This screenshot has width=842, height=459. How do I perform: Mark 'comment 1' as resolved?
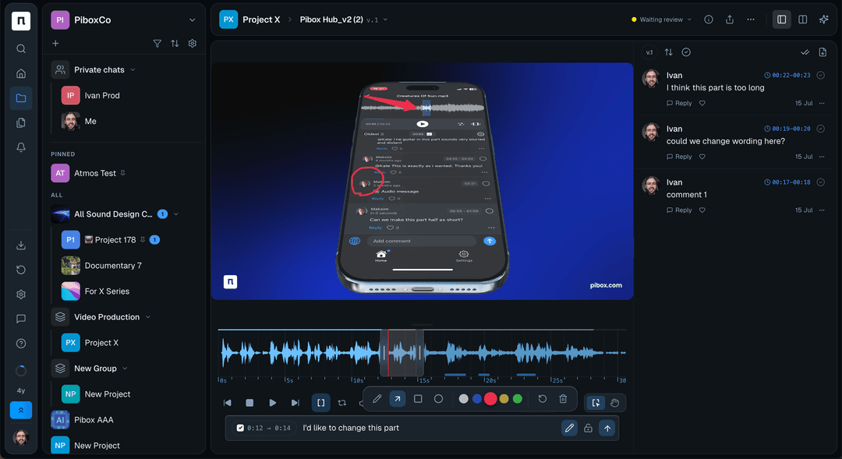coord(820,182)
